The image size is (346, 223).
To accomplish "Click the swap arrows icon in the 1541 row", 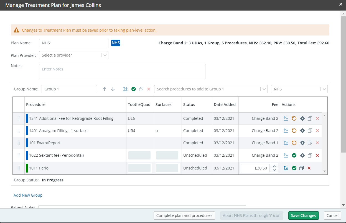I will [286, 118].
